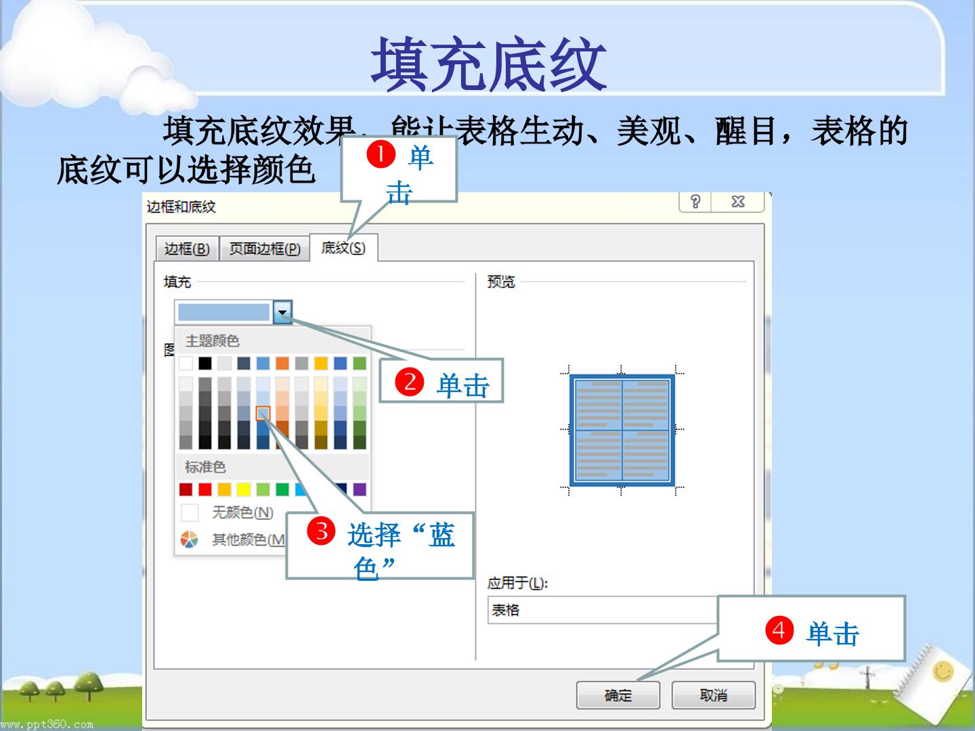Click the help question mark icon
The width and height of the screenshot is (975, 731).
click(x=695, y=202)
